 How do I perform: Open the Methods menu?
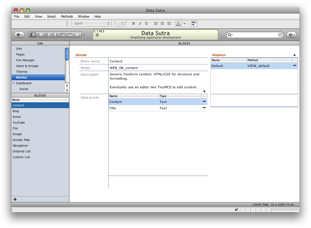coord(67,16)
